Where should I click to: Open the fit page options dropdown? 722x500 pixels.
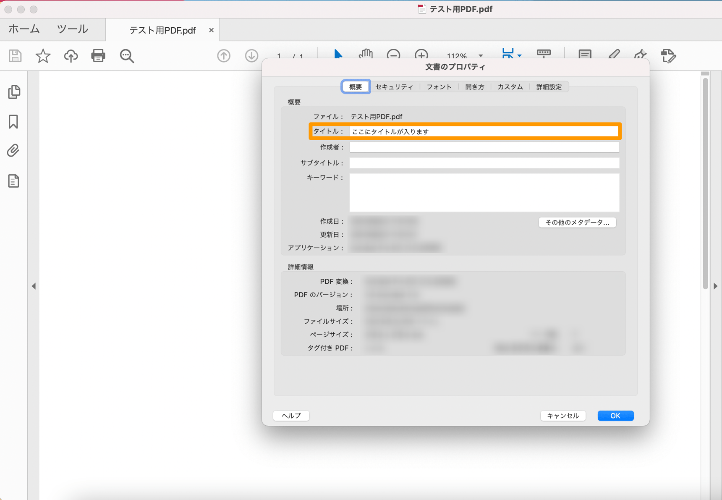[519, 55]
